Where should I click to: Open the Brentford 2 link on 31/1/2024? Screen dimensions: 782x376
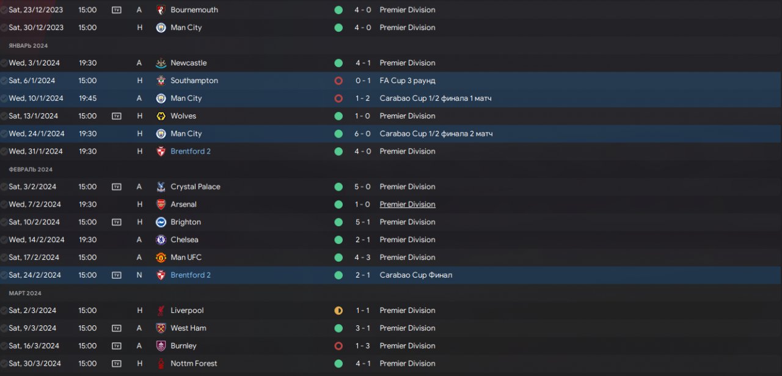coord(191,152)
